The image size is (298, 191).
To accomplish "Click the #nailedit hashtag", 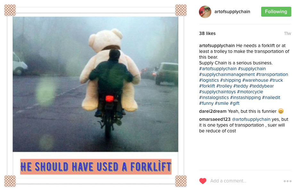I will pos(271,97).
